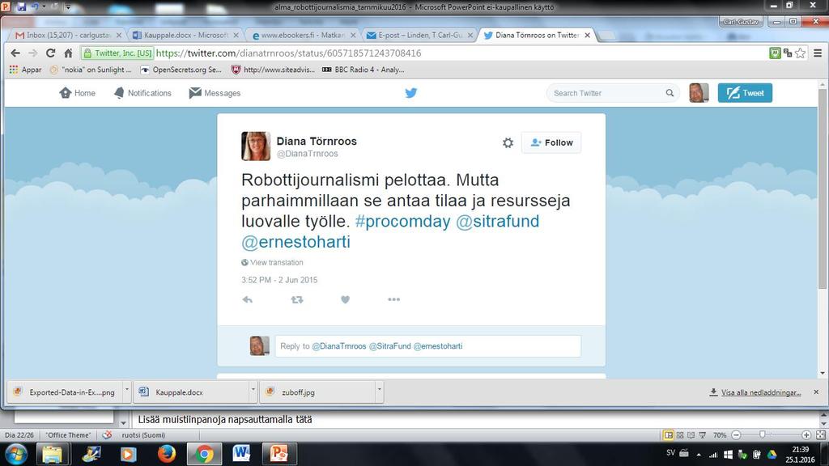Expand the Exported-Data-in-Ex...png download menu

(x=127, y=392)
